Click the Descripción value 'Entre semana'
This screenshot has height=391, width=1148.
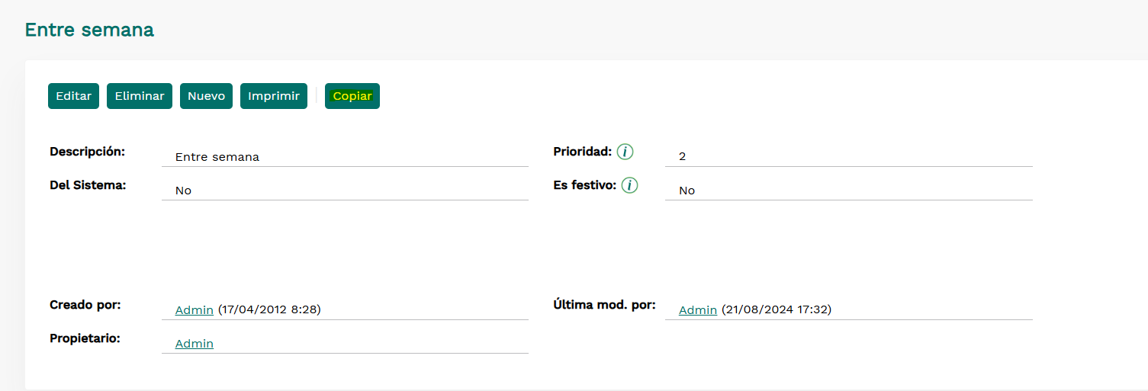click(x=217, y=157)
